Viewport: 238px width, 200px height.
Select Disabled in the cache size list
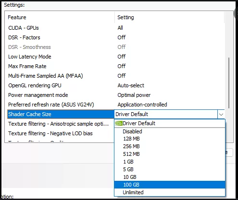[170, 131]
